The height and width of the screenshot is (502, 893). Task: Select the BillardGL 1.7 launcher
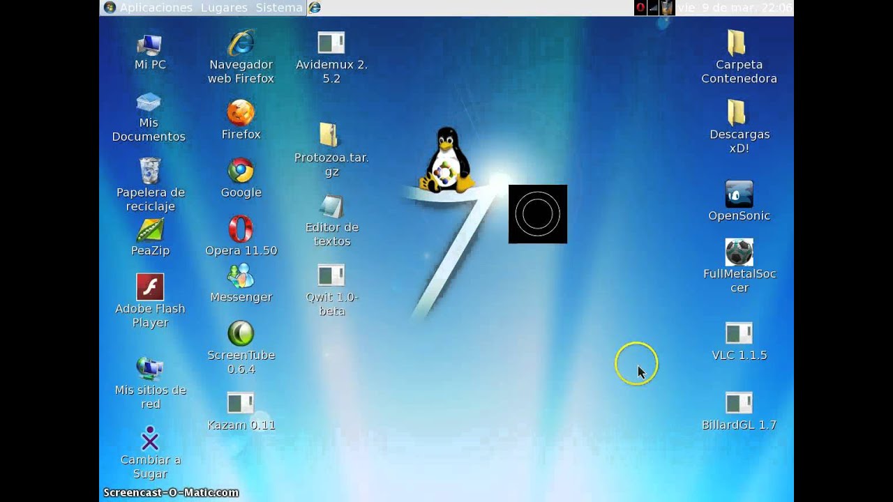coord(739,403)
